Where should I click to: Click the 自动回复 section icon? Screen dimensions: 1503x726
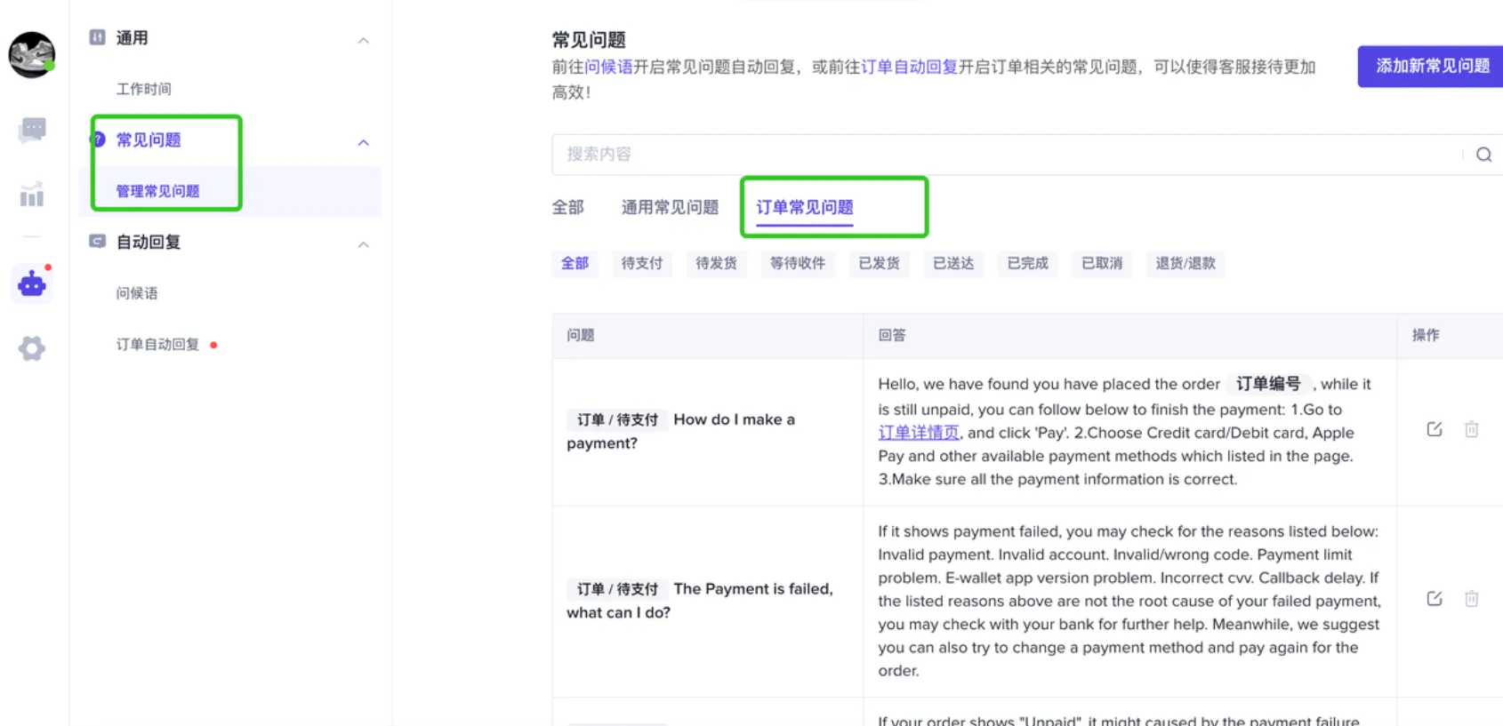coord(98,242)
